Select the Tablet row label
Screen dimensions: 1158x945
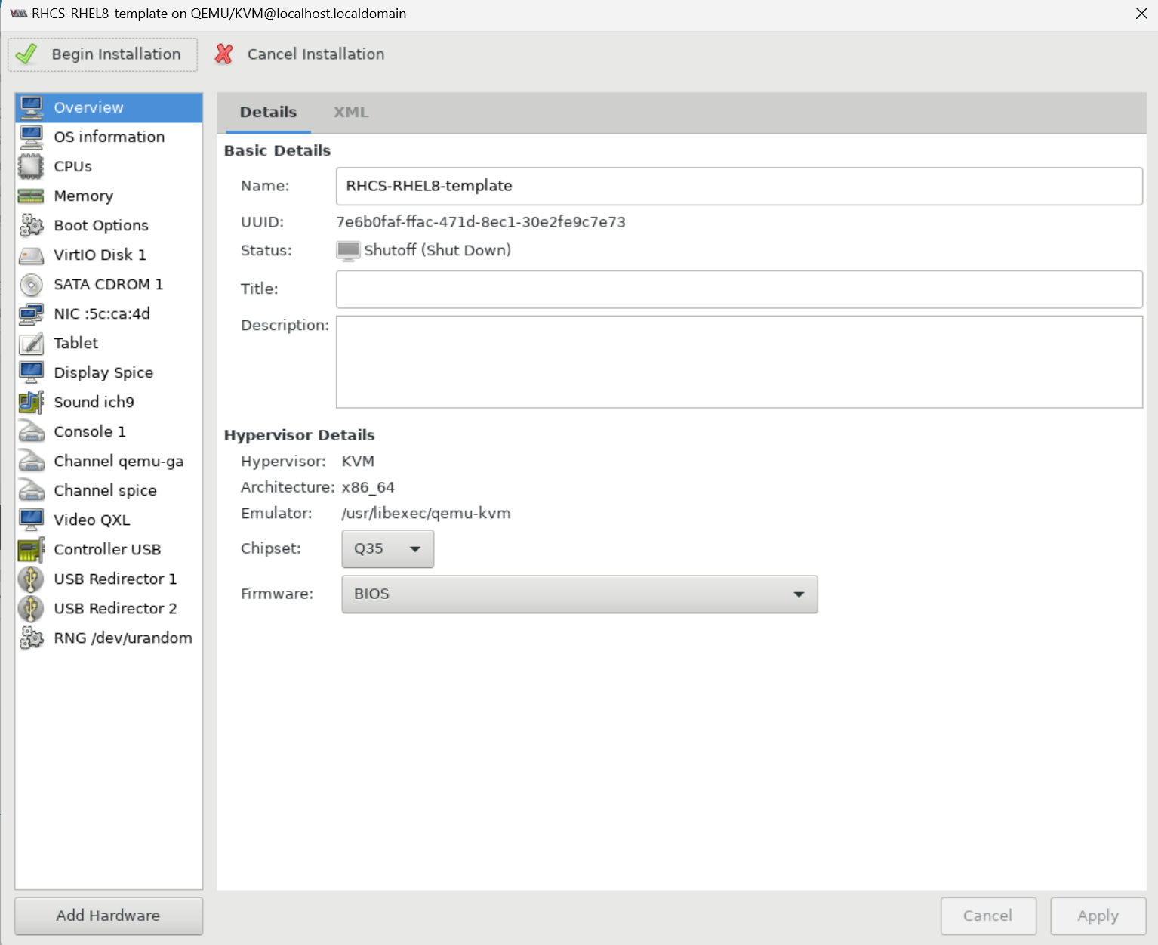[76, 343]
